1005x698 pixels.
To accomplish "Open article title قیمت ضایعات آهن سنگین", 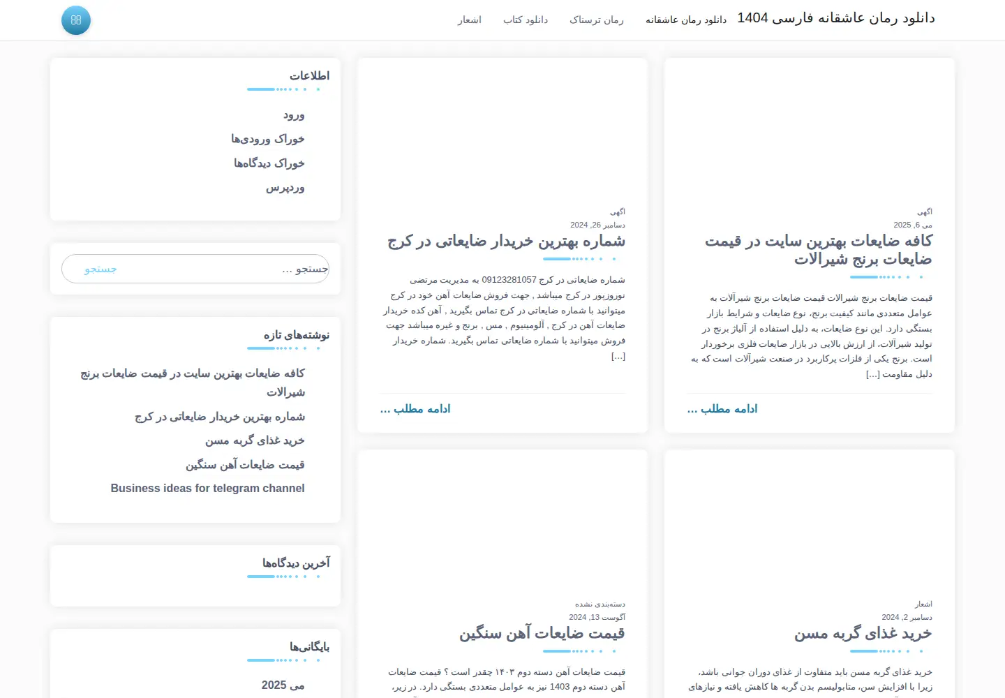I will pos(542,633).
